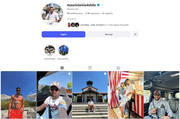Open the gray hoodie car post
Screen dimensions: 180x119
click(161, 95)
